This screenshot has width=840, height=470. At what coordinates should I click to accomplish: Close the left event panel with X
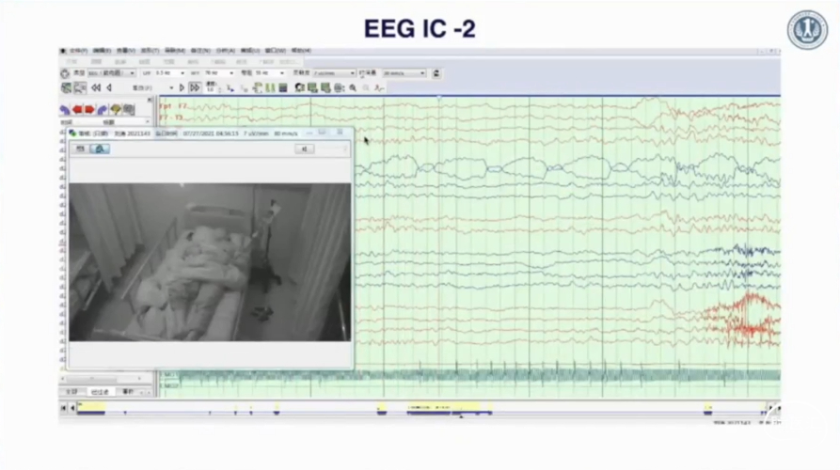[x=150, y=99]
